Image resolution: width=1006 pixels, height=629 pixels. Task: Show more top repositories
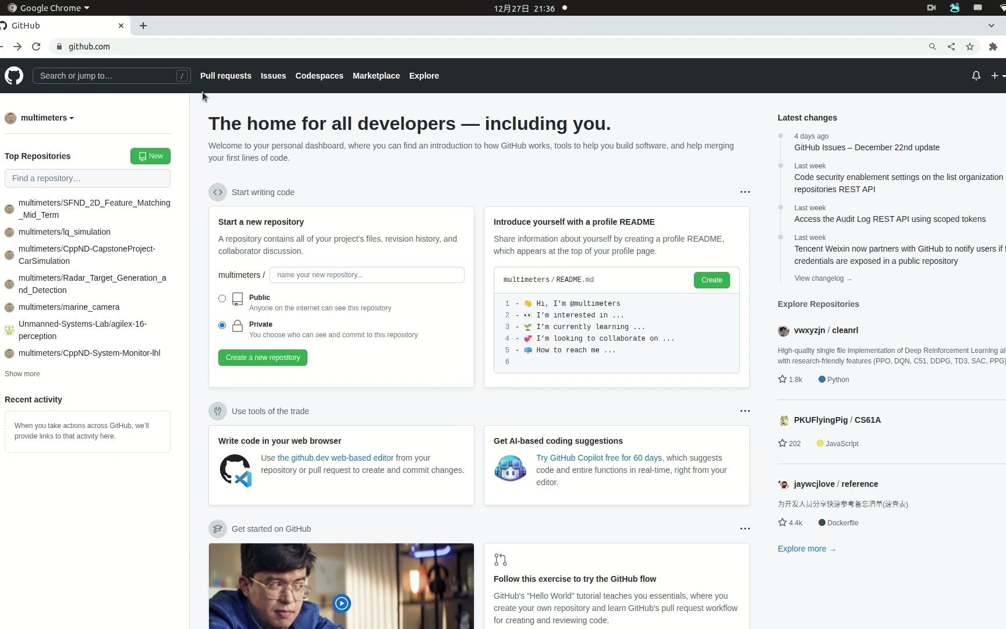(x=22, y=374)
